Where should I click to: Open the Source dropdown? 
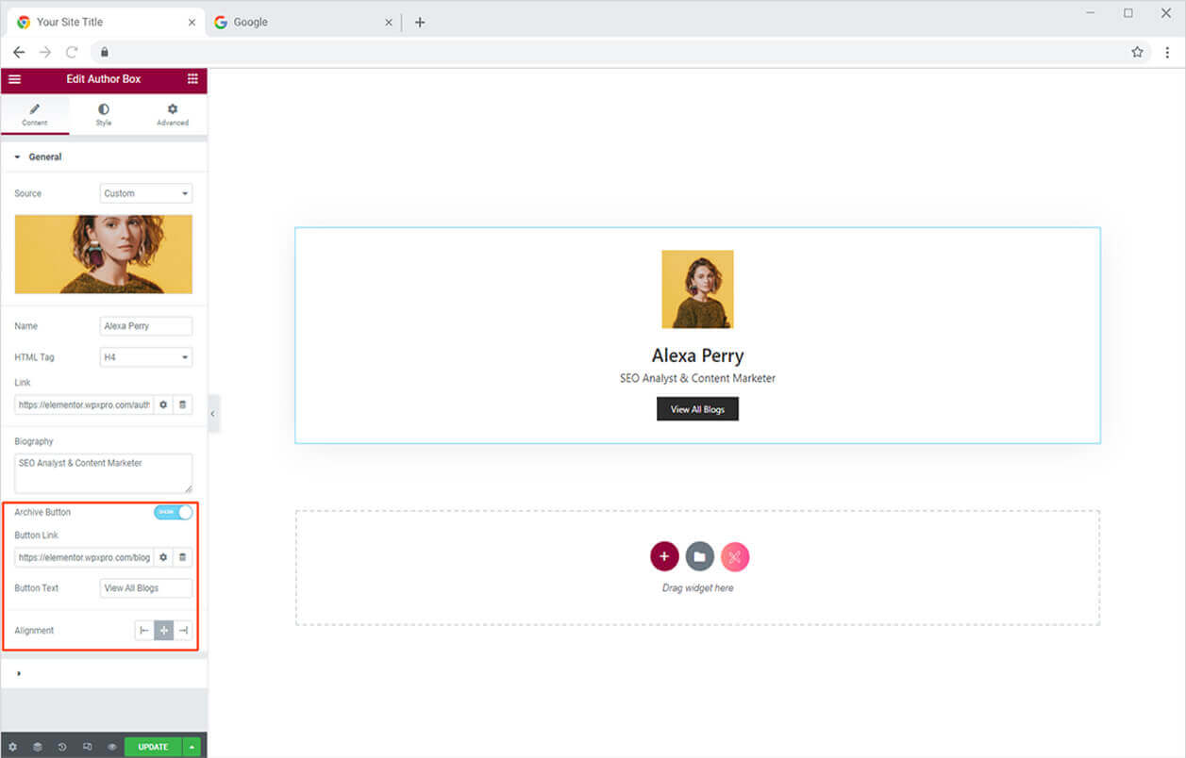coord(146,193)
